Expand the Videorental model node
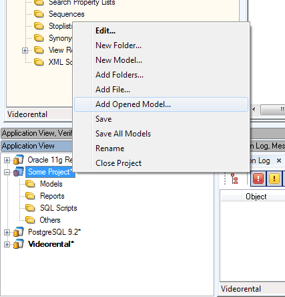Viewport: 285px width, 297px height. tap(7, 244)
